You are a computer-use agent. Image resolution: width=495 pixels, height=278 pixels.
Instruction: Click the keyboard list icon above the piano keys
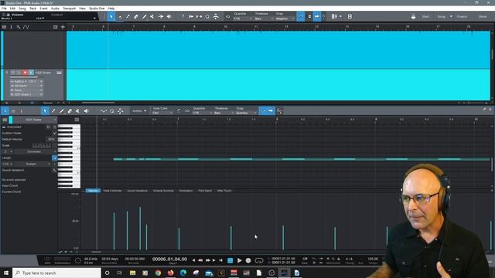(x=77, y=120)
